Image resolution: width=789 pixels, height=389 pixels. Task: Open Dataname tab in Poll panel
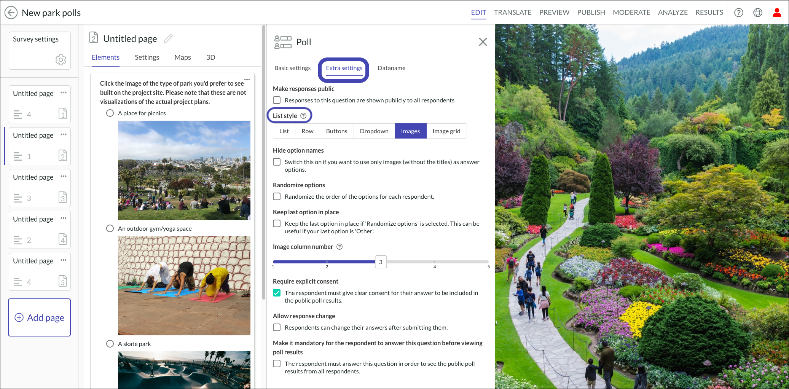click(391, 68)
